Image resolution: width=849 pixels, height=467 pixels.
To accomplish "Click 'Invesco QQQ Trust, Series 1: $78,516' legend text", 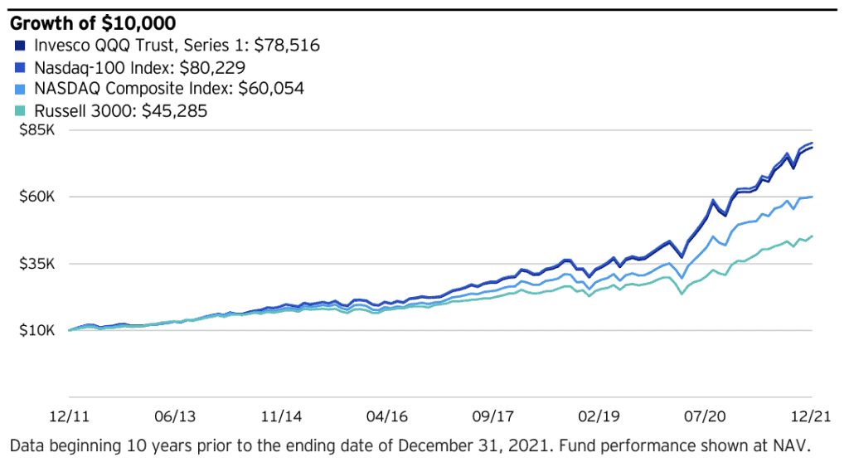I will 177,45.
